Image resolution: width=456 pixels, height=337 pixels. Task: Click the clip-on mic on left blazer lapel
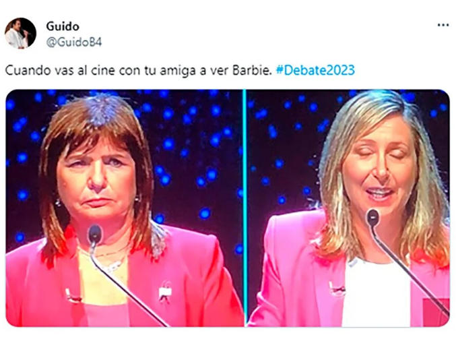click(73, 296)
